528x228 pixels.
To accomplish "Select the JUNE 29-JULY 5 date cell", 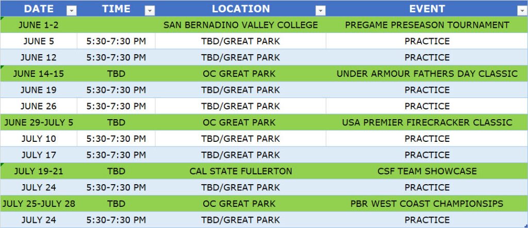I will tap(39, 122).
